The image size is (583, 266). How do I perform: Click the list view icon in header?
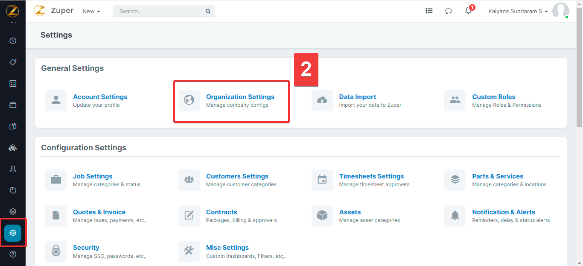point(429,11)
